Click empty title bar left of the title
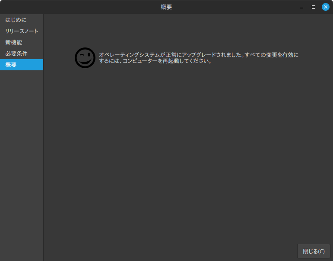Viewport: 333px width, 261px height. [x=78, y=7]
